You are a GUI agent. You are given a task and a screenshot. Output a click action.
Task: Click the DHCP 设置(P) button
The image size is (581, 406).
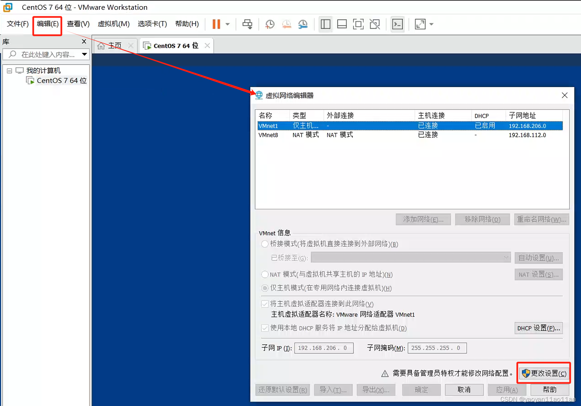[x=539, y=328]
